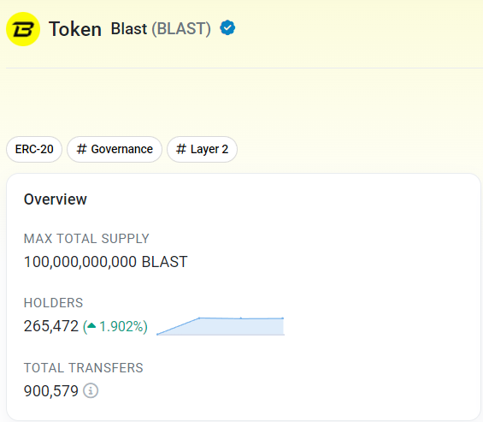Click the MAX TOTAL SUPPLY label

(86, 239)
